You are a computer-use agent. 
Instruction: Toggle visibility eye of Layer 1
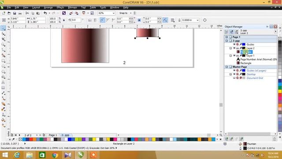234,56
